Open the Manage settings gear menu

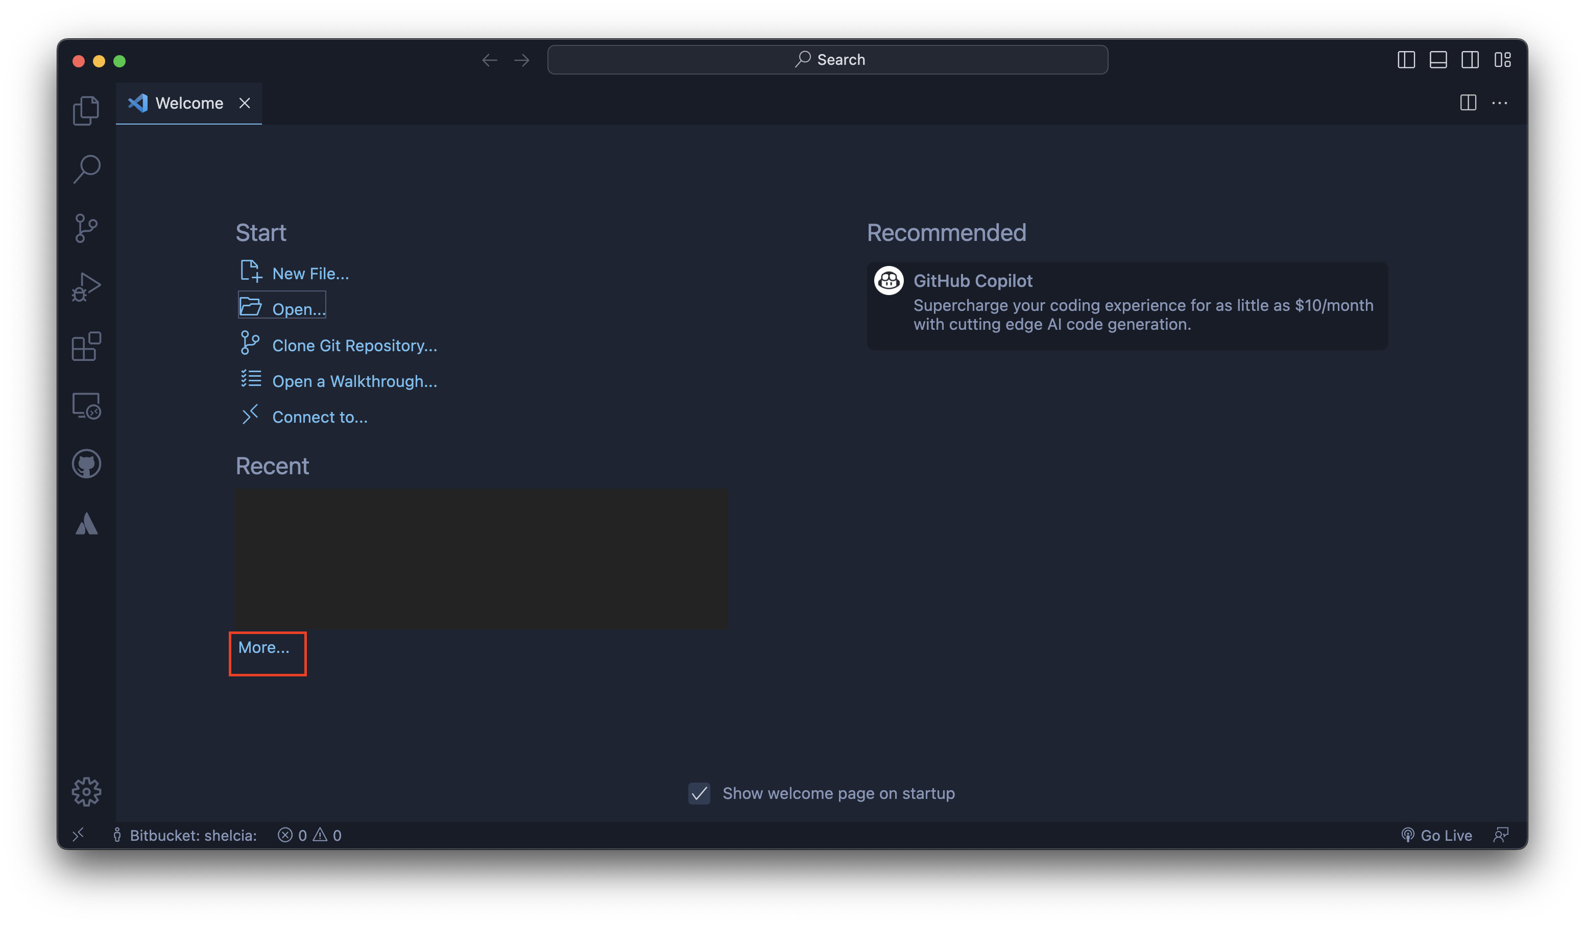pos(86,791)
